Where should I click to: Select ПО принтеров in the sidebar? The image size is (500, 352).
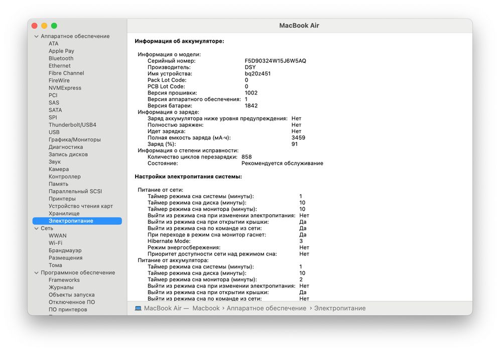pyautogui.click(x=68, y=310)
